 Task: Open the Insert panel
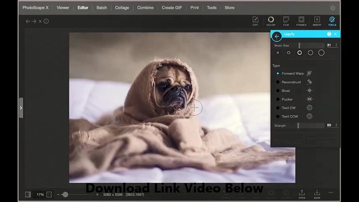pyautogui.click(x=317, y=21)
